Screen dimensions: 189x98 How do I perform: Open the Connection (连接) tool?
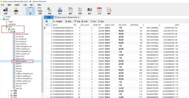coord(6,11)
